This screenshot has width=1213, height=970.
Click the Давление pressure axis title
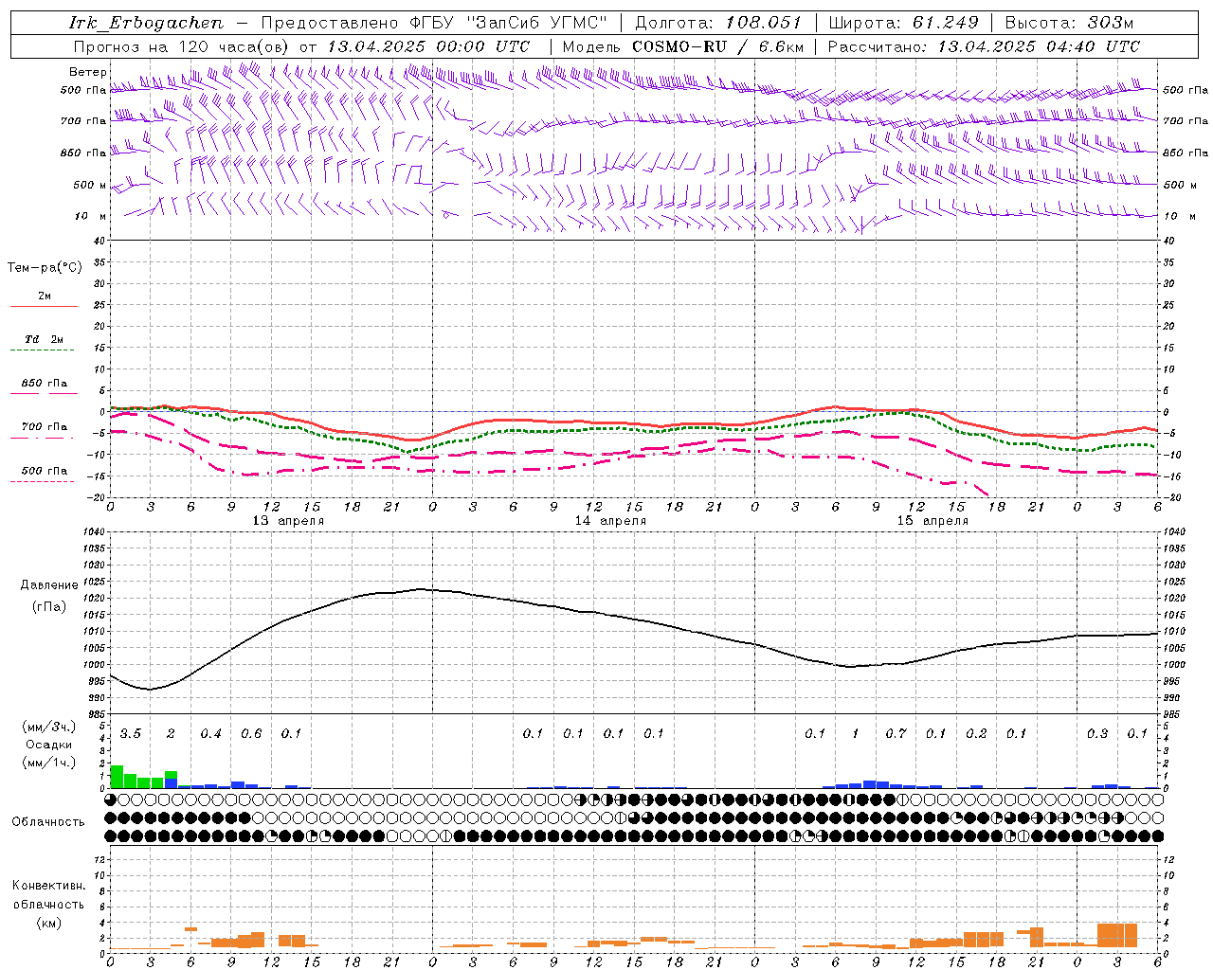coord(49,585)
